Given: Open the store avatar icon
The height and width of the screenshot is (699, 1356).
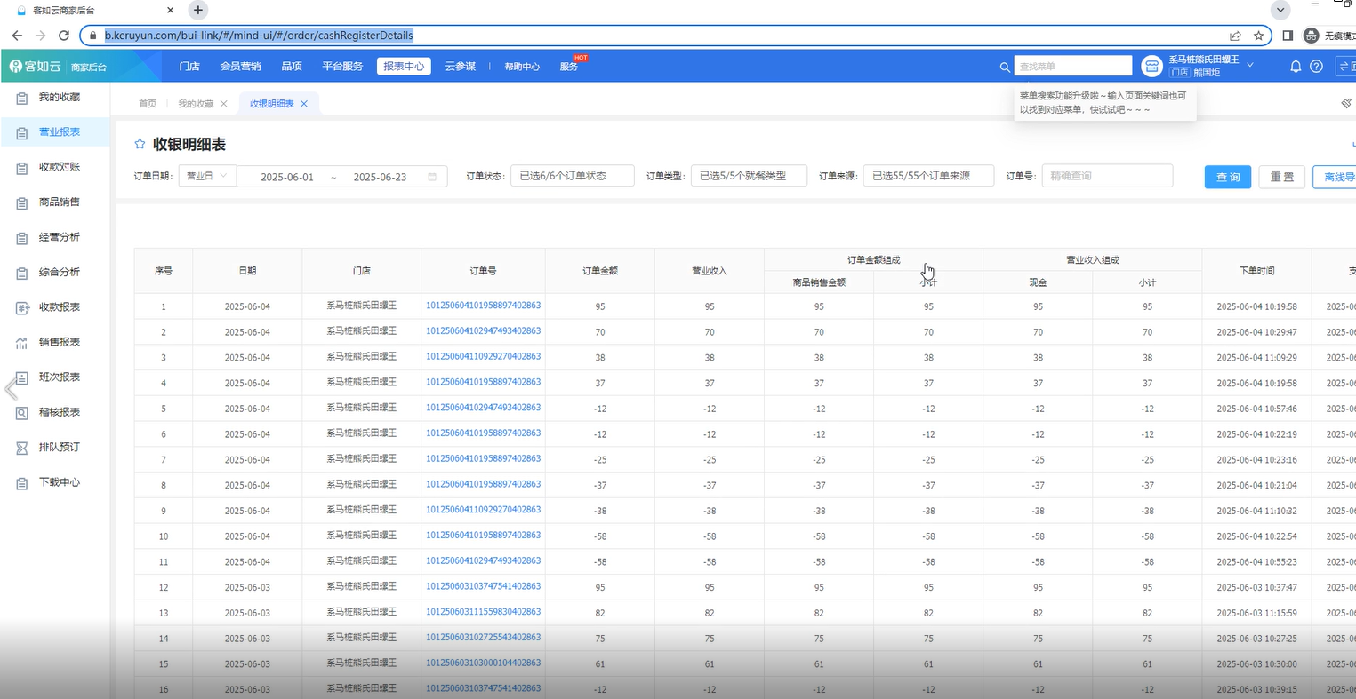Looking at the screenshot, I should (x=1151, y=66).
